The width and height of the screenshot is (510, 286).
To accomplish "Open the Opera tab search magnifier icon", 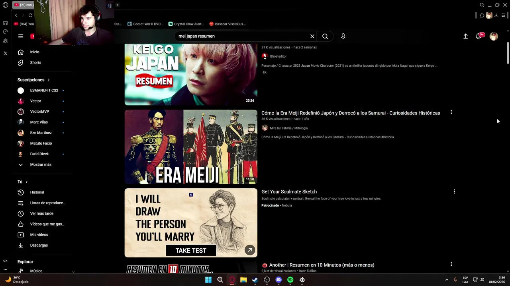I will [482, 5].
